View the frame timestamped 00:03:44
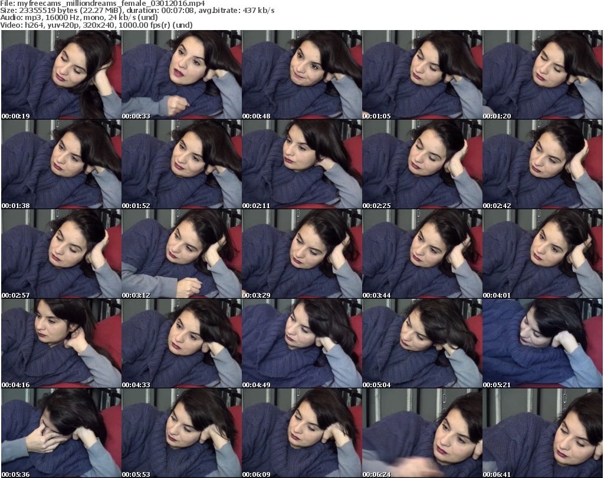604x478 pixels. (x=422, y=254)
